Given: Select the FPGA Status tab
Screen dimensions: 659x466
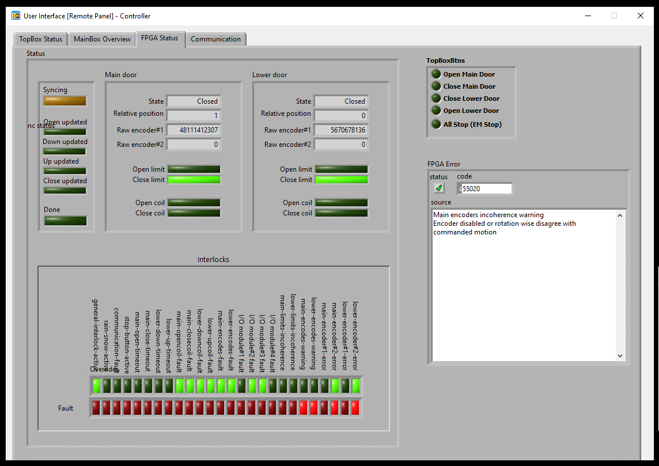Looking at the screenshot, I should coord(160,38).
